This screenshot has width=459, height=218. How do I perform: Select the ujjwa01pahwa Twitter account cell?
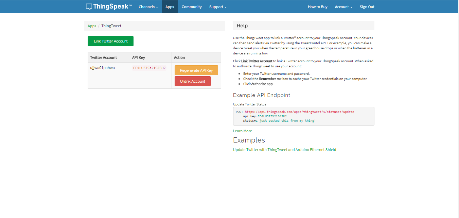(x=109, y=76)
